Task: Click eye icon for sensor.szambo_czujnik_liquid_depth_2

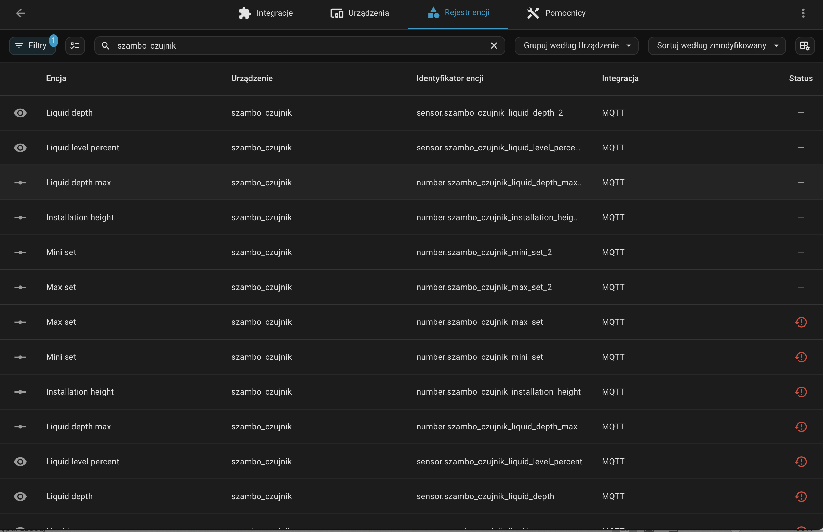Action: pyautogui.click(x=20, y=113)
